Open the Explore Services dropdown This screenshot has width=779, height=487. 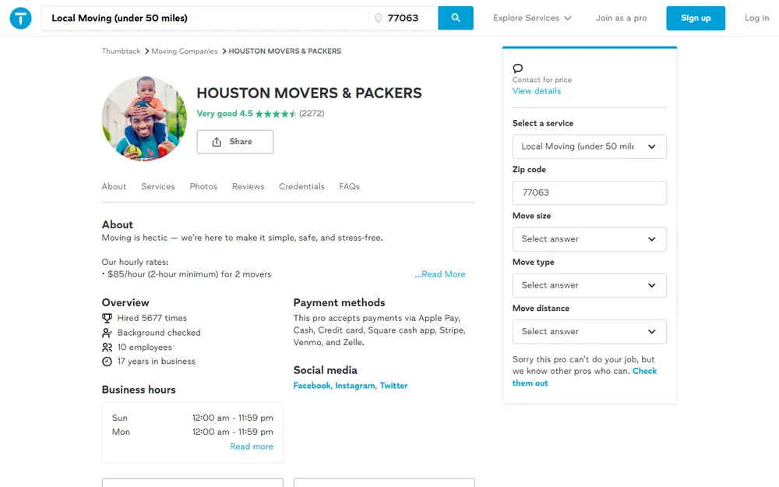point(531,18)
